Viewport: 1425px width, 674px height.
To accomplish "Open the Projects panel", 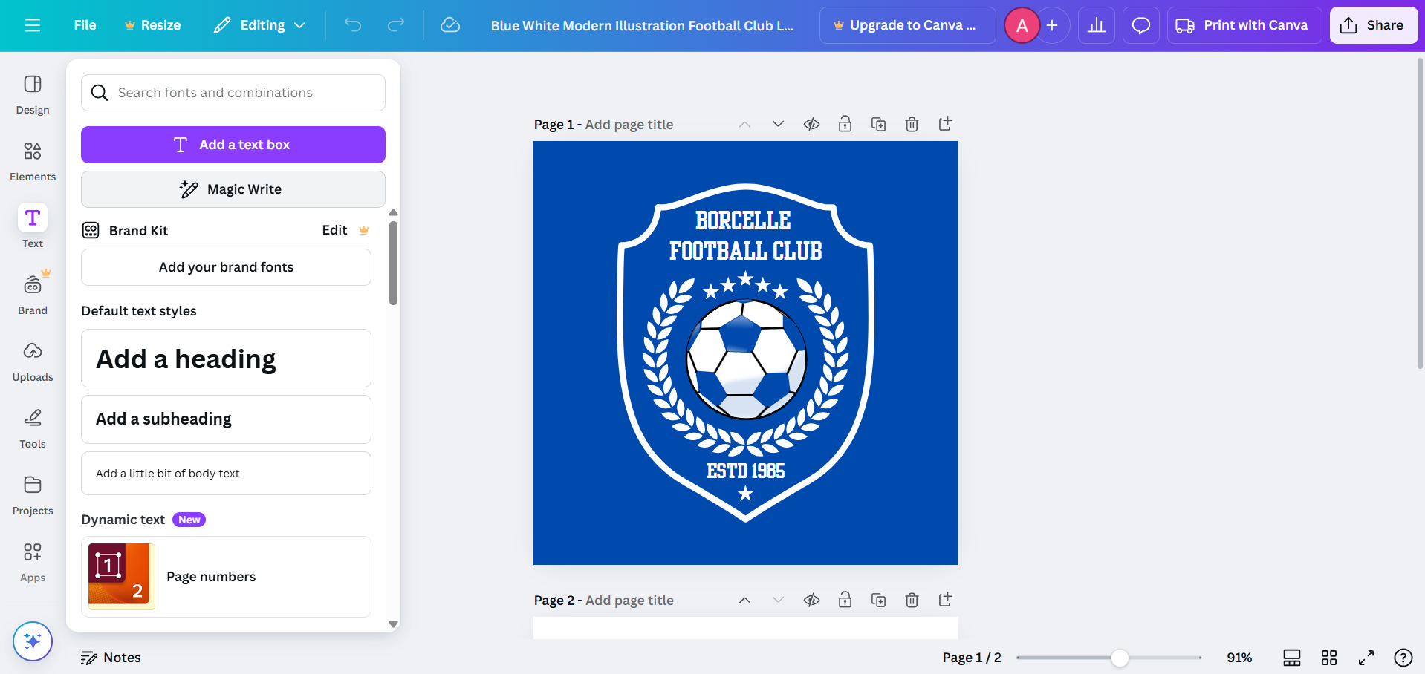I will [32, 494].
